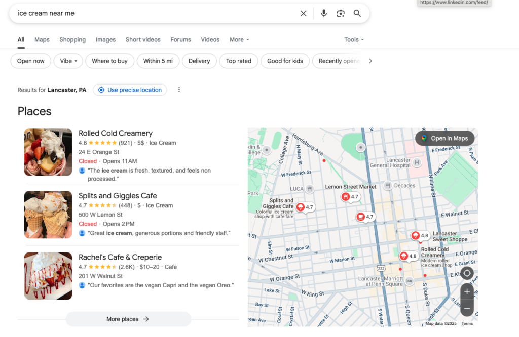
Task: Switch to the Maps tab
Action: [42, 39]
